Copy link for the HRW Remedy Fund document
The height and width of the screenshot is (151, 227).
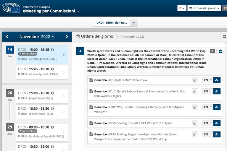(x=195, y=107)
